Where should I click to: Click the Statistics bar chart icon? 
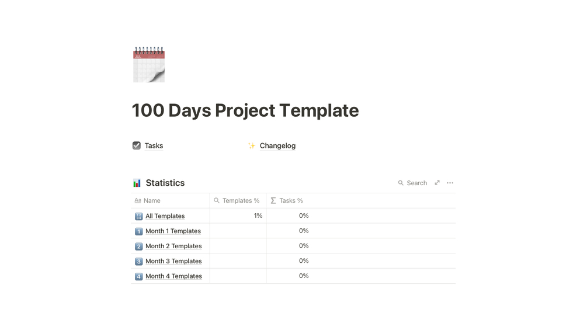(x=137, y=183)
